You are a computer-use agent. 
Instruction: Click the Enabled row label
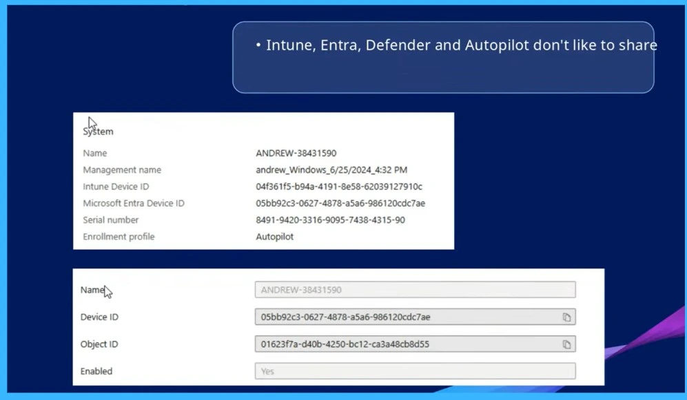(96, 371)
